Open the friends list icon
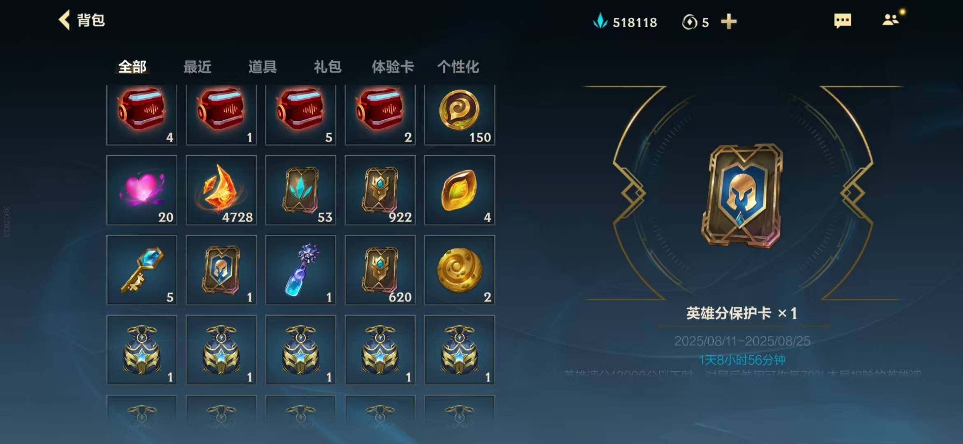Viewport: 963px width, 444px height. point(890,20)
